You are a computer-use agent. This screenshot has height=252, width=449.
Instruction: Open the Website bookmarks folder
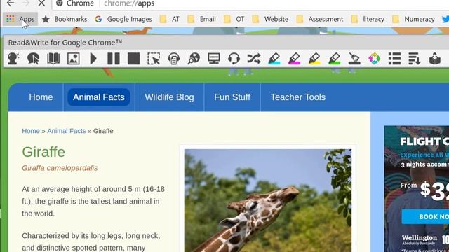[x=270, y=19]
